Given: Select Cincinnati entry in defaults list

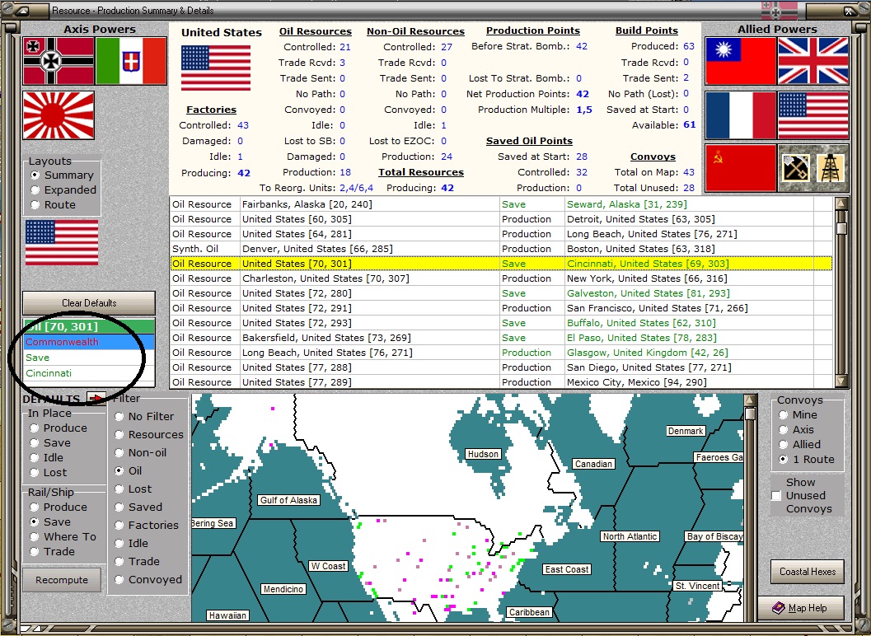Looking at the screenshot, I should click(x=89, y=373).
